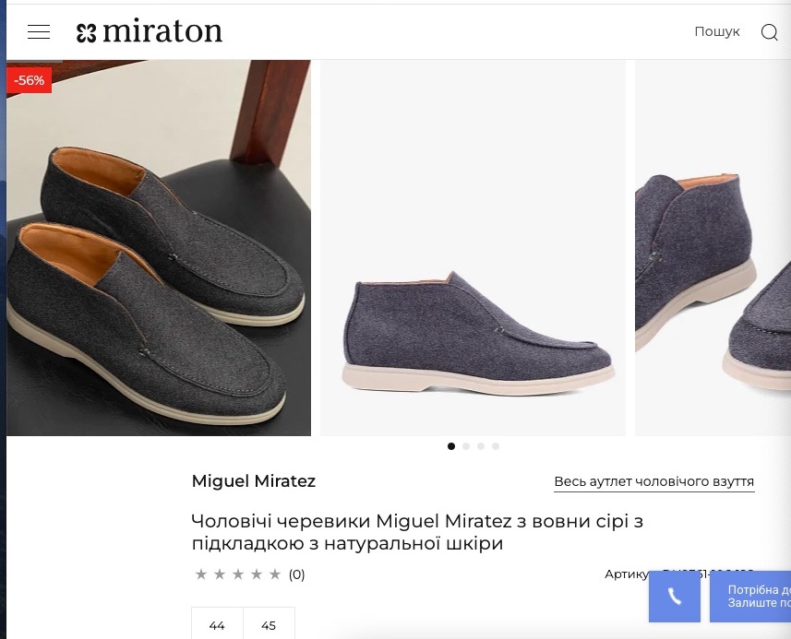
Task: Click the (0) reviews count
Action: pos(296,574)
